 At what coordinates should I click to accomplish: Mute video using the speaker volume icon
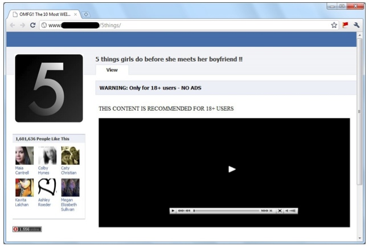[287, 211]
